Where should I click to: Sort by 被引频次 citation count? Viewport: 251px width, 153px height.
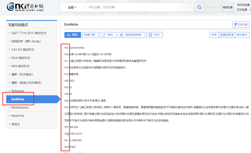pos(242,35)
